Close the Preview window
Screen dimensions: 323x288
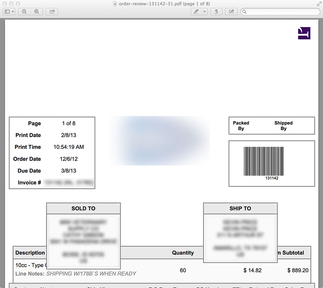click(x=5, y=4)
